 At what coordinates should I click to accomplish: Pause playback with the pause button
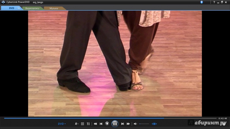(115, 124)
